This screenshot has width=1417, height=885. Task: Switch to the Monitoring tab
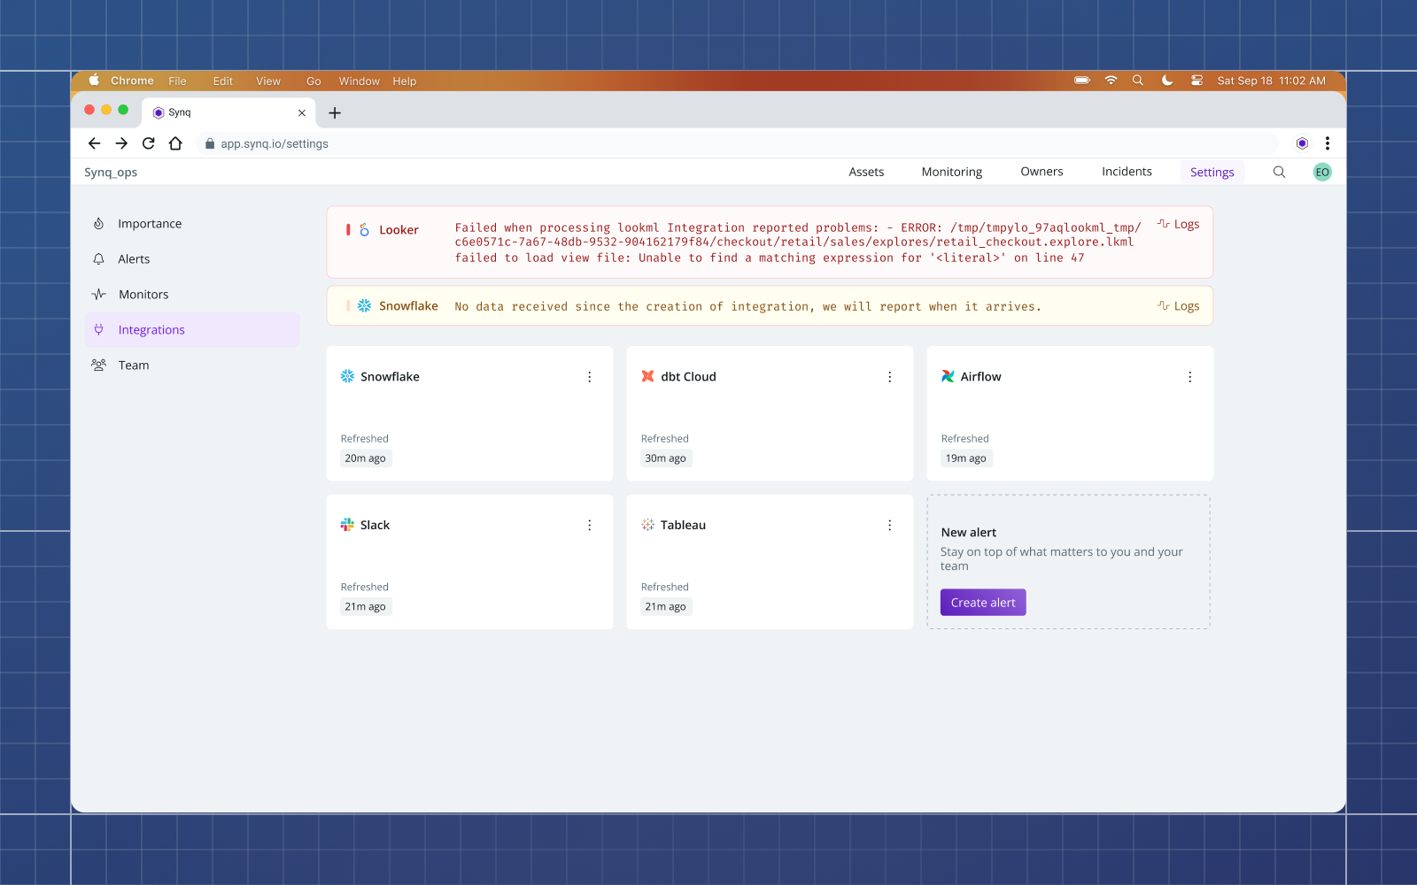[951, 172]
